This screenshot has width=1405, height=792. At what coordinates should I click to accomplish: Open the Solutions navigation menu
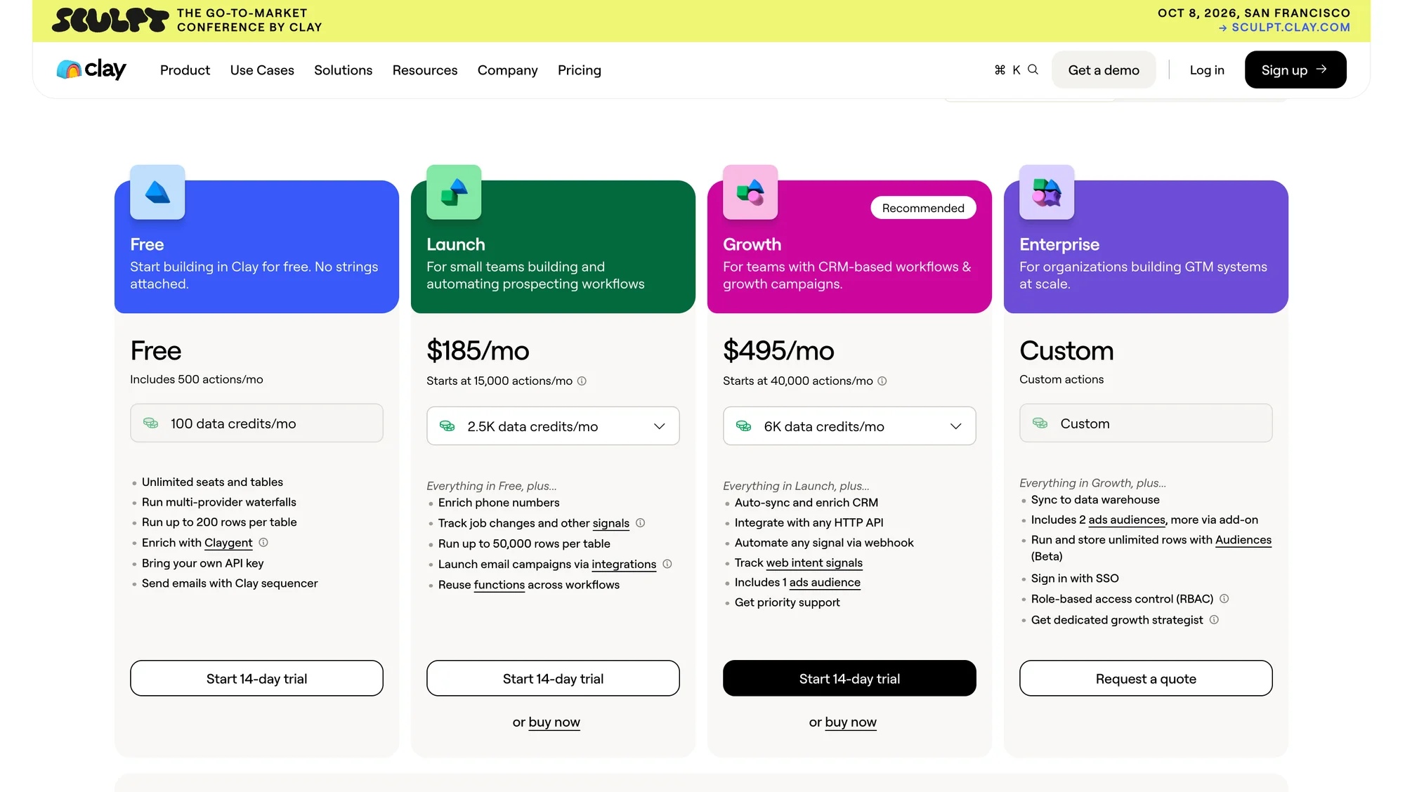click(343, 70)
